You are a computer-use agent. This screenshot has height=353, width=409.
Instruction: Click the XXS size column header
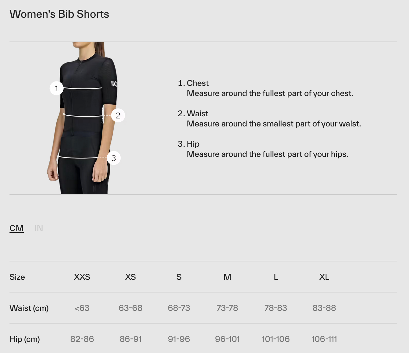coord(82,277)
